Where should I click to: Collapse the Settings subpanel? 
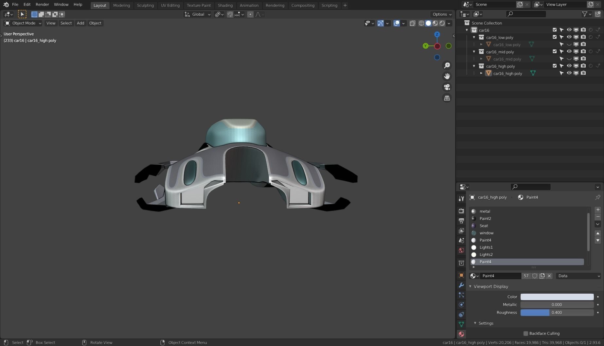[475, 323]
